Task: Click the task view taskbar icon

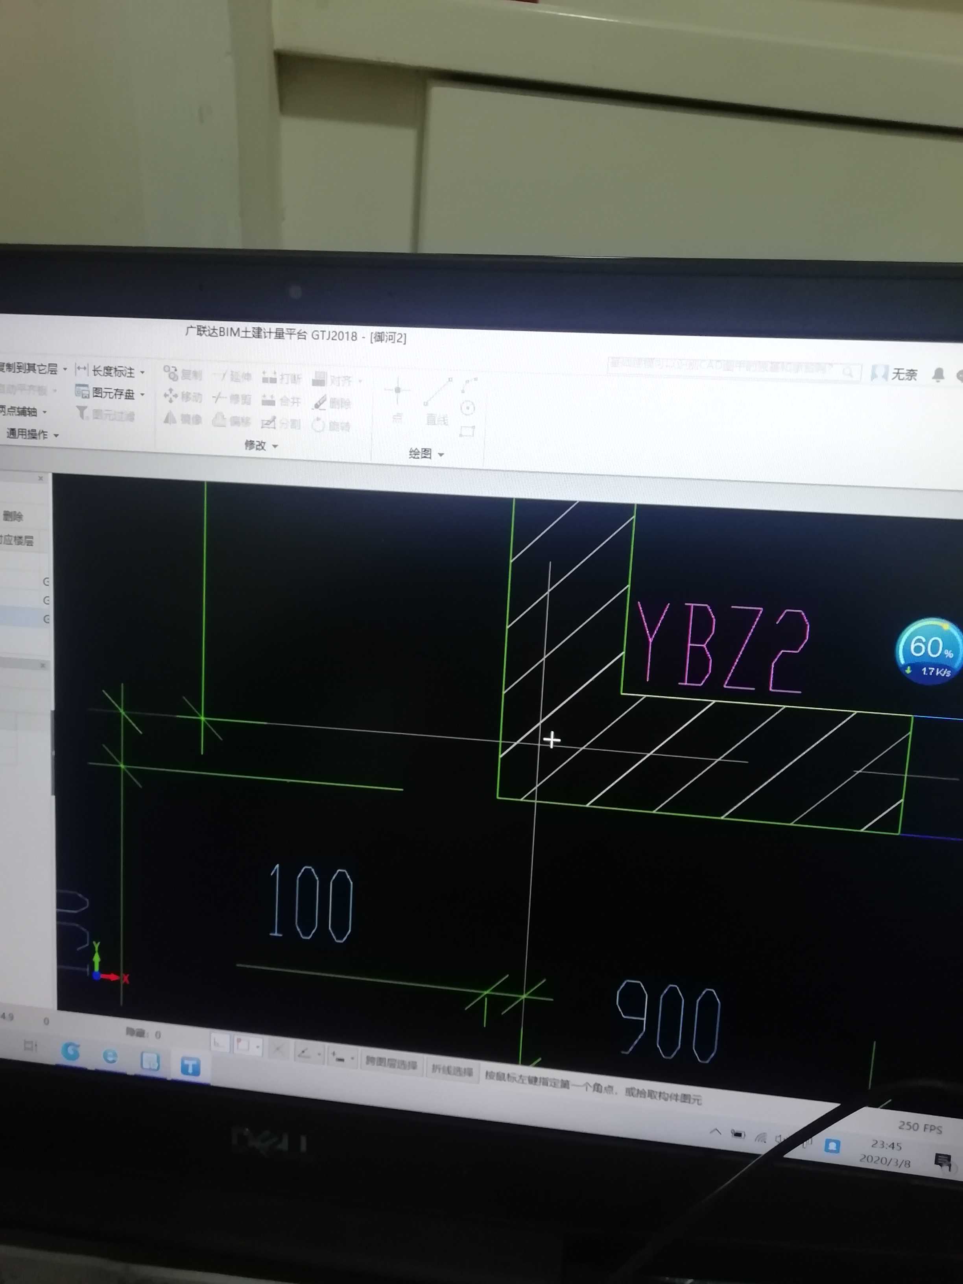Action: point(30,1046)
